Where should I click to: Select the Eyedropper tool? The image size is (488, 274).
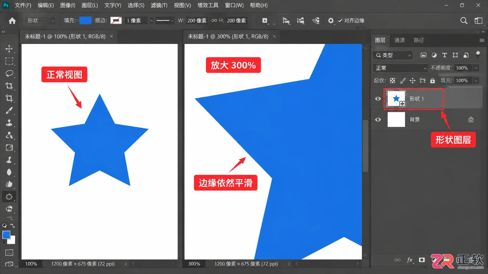click(9, 111)
